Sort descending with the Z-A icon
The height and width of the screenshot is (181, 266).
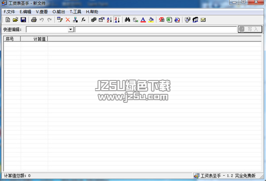(x=117, y=20)
